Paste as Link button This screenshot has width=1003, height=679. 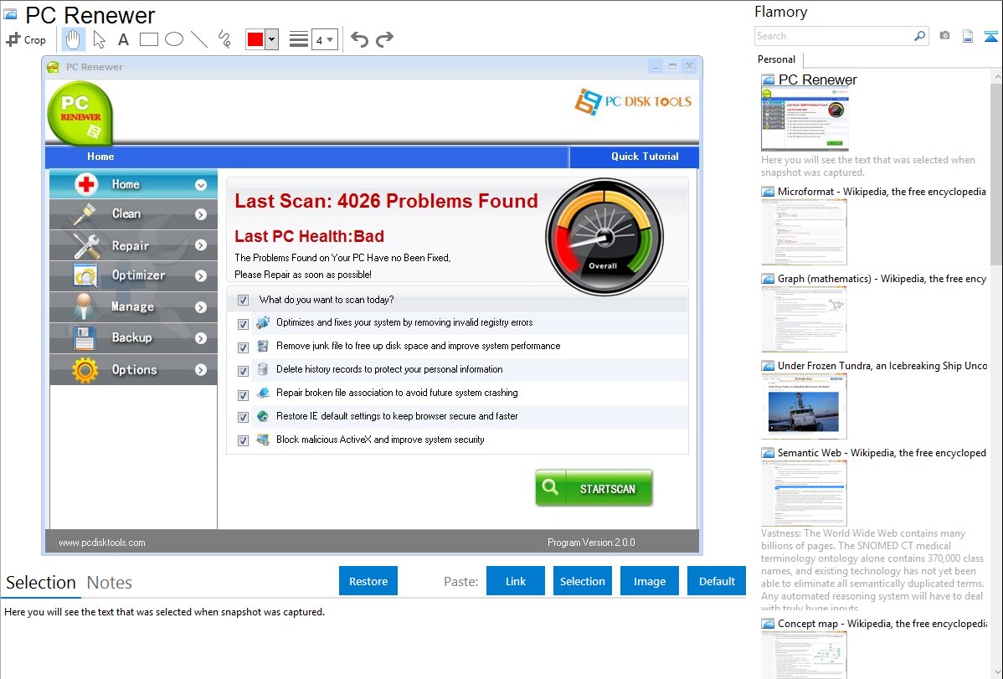(x=516, y=580)
